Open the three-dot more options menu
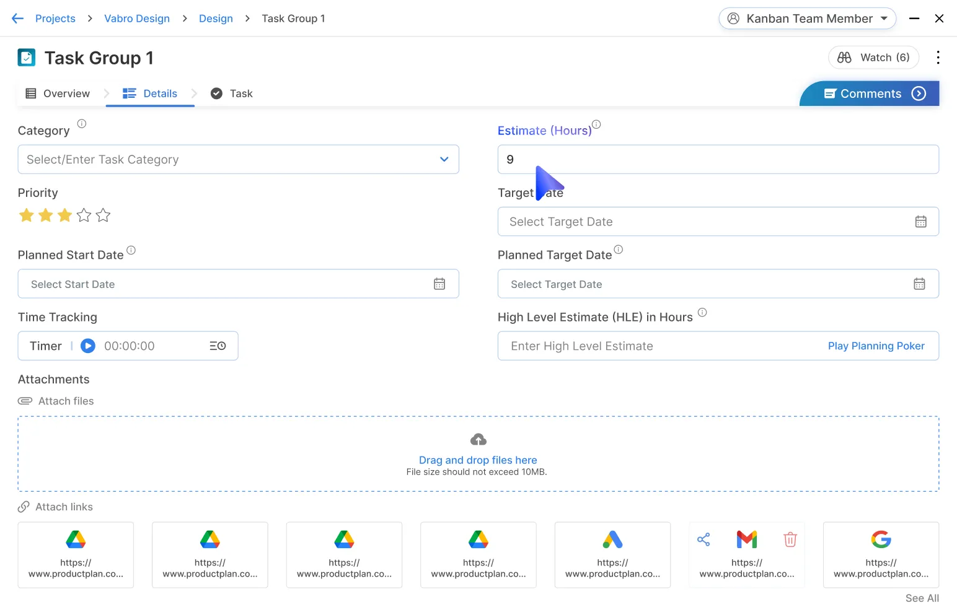Image resolution: width=957 pixels, height=615 pixels. (938, 58)
